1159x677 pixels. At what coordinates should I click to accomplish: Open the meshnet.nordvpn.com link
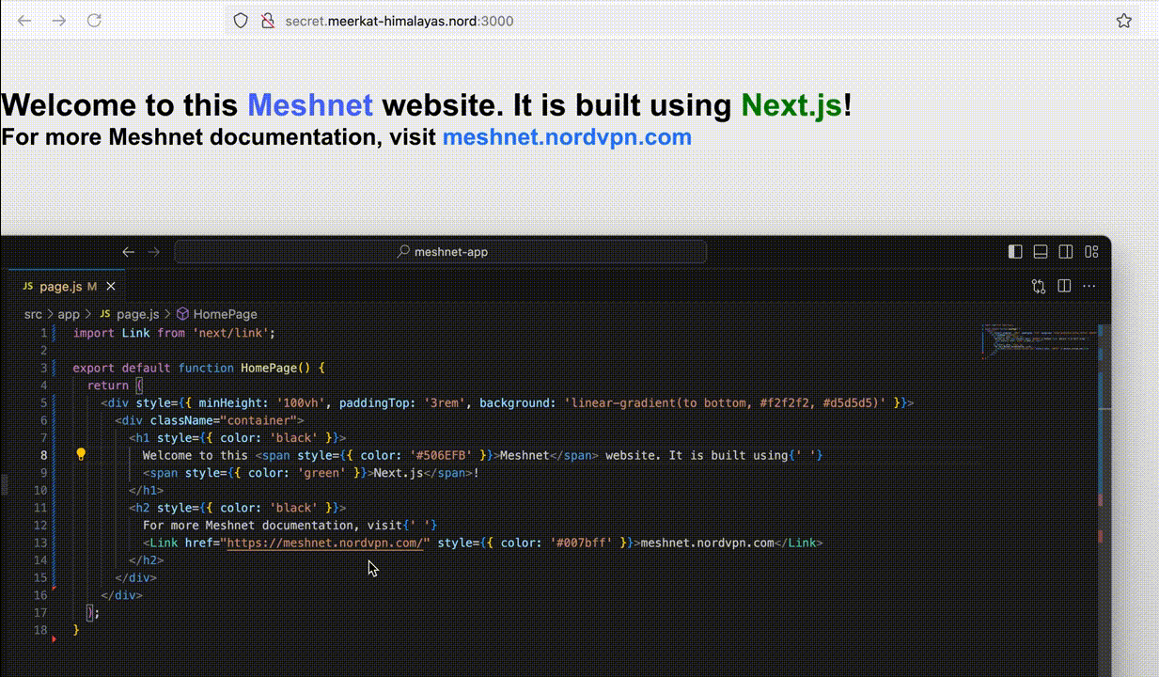[x=567, y=137]
